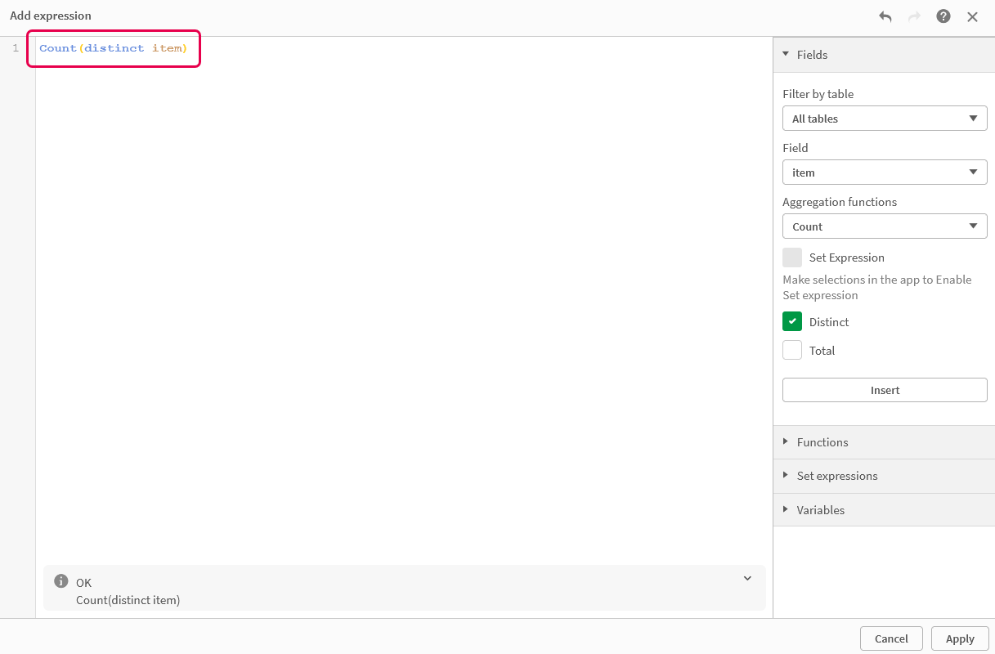Open the Filter by table dropdown
This screenshot has width=995, height=654.
[x=885, y=118]
